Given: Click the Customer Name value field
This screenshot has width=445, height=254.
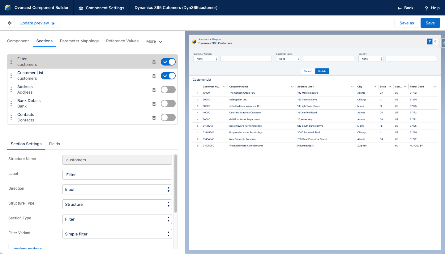Looking at the screenshot, I should (x=329, y=59).
